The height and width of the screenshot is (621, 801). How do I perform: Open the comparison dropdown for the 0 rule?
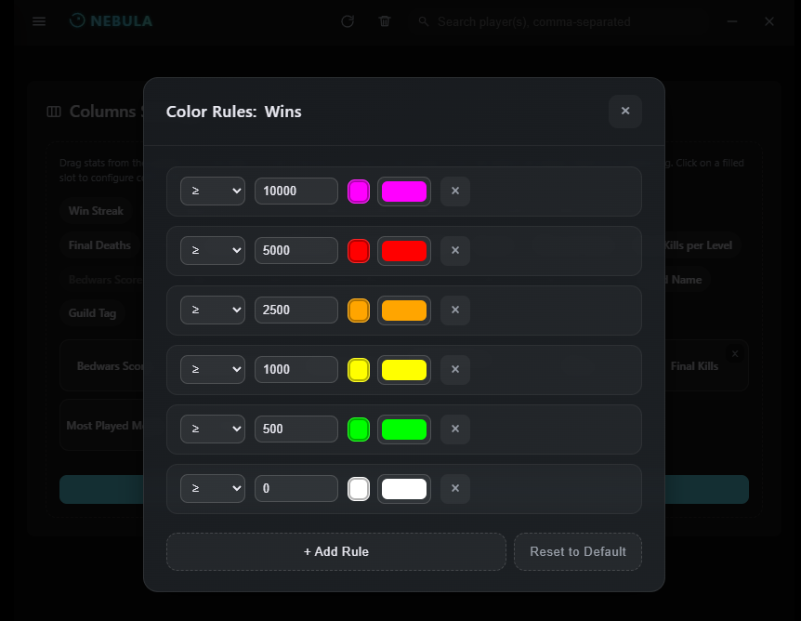point(212,488)
